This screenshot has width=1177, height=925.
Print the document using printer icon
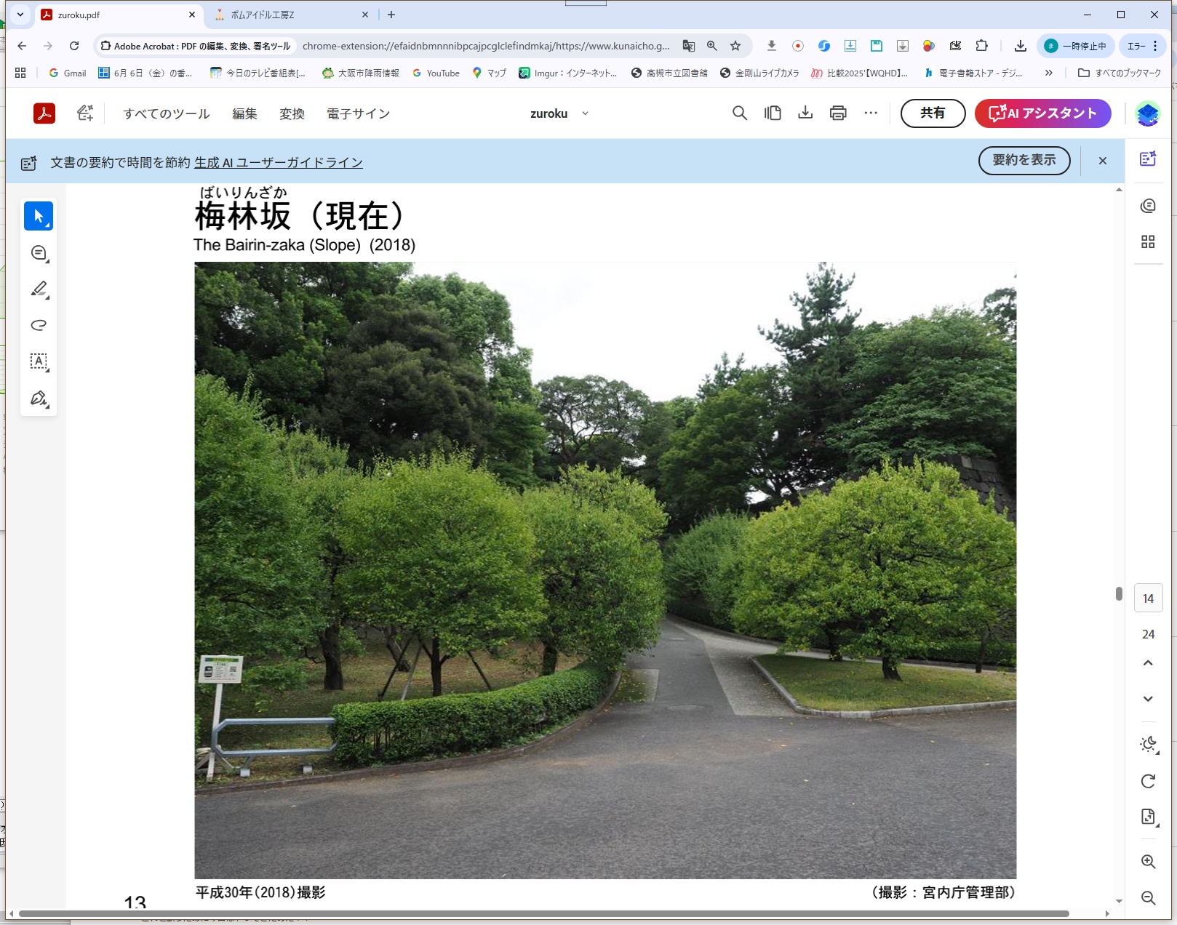pos(838,113)
